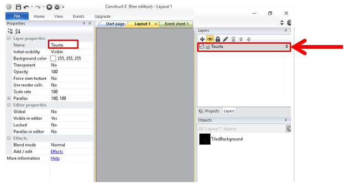Collapse the Layer properties section
This screenshot has height=183, width=345.
pyautogui.click(x=9, y=39)
